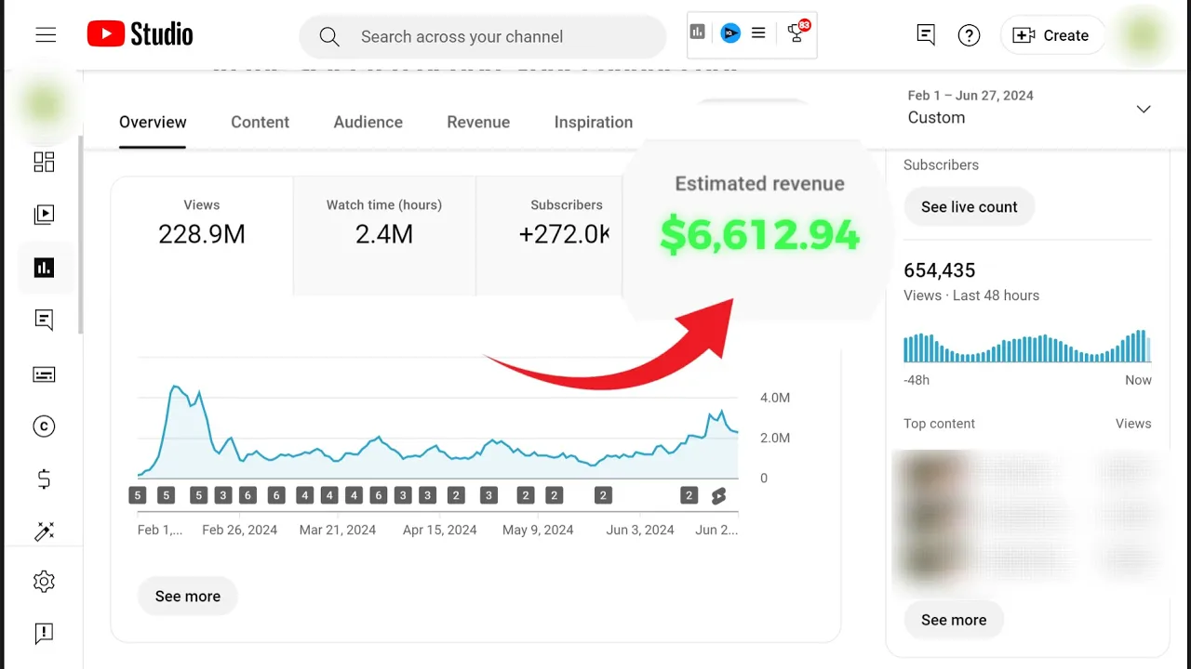Open the Content library sidebar icon
Viewport: 1191px width, 669px height.
pos(44,215)
